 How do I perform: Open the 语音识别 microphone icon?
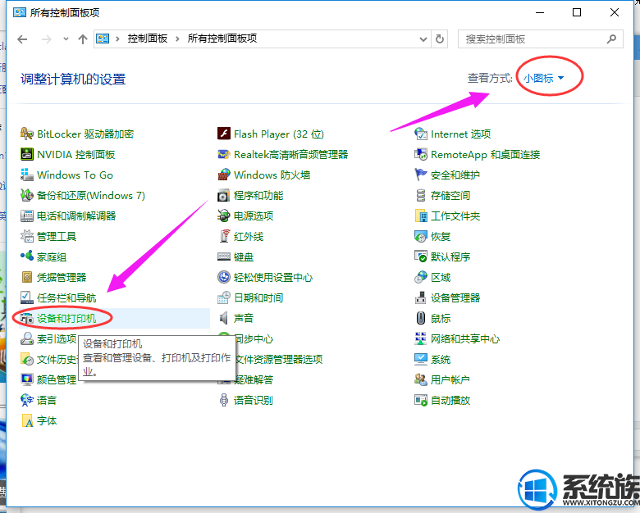[224, 400]
